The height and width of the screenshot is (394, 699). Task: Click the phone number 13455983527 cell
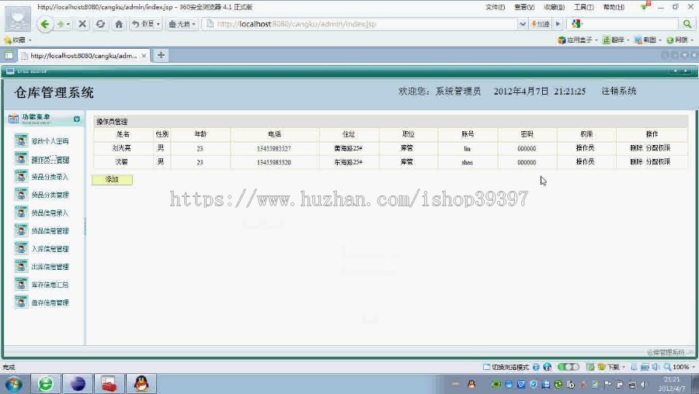click(273, 149)
